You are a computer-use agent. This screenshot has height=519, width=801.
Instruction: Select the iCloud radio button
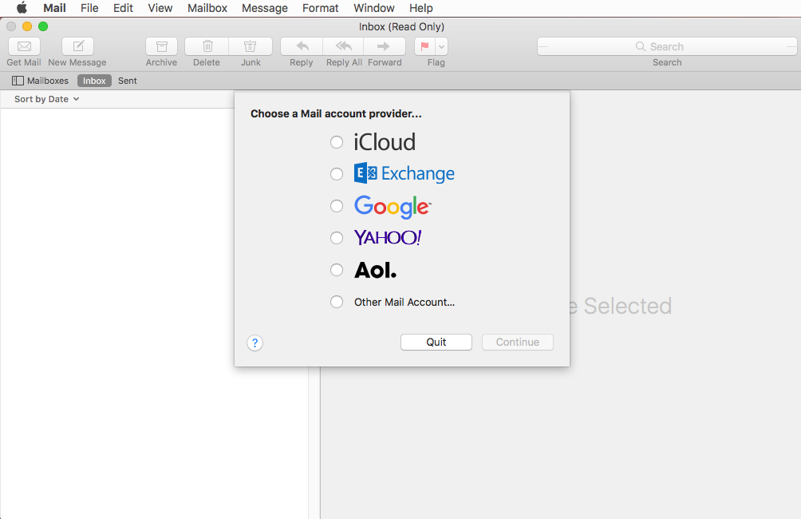337,142
